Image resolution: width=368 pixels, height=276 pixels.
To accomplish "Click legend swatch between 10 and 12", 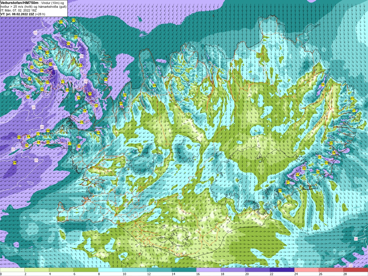I will click(x=135, y=270).
